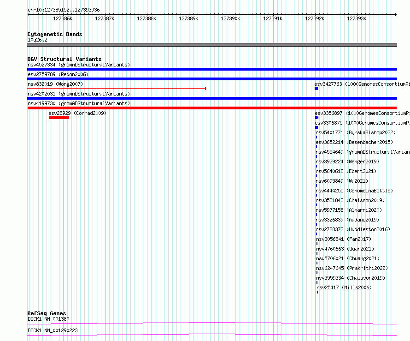Open nsv3326839 (Audano2019) label
Viewport: 410px width, 341px height.
click(347, 220)
